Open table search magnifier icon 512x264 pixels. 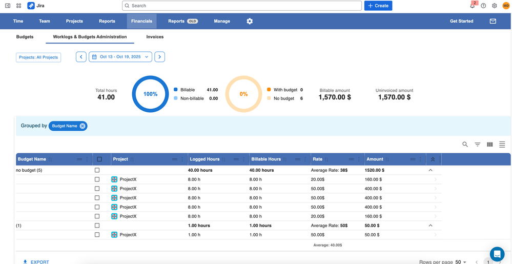coord(465,145)
